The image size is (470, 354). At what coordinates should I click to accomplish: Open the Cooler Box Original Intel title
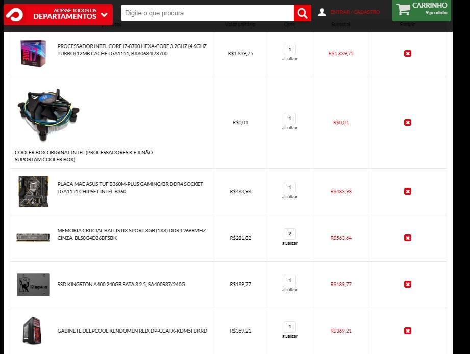[84, 156]
